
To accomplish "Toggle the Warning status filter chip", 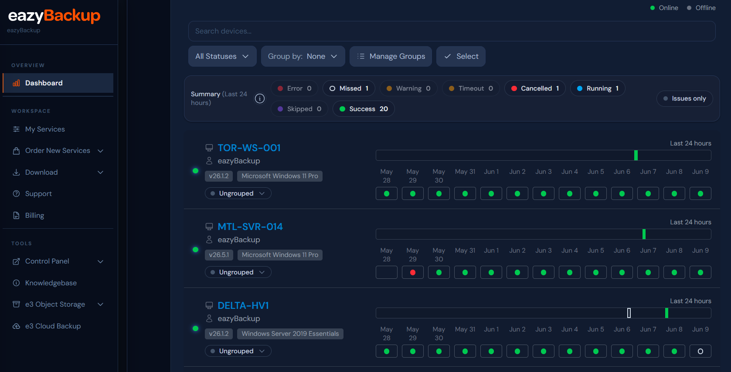I will (408, 88).
